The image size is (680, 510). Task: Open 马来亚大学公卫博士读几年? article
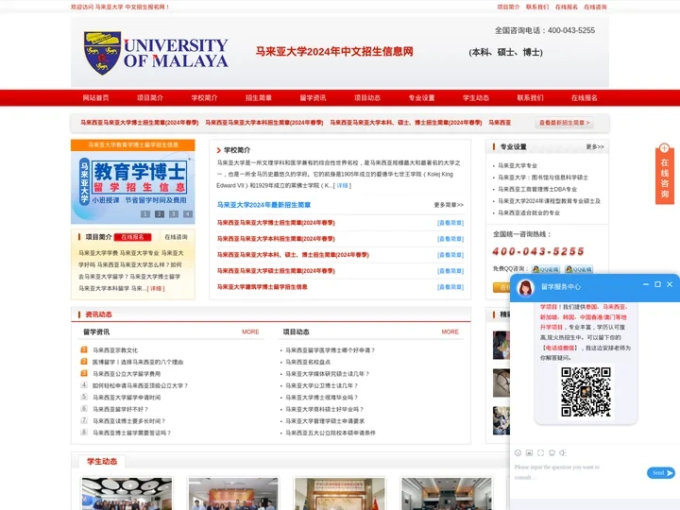[321, 385]
